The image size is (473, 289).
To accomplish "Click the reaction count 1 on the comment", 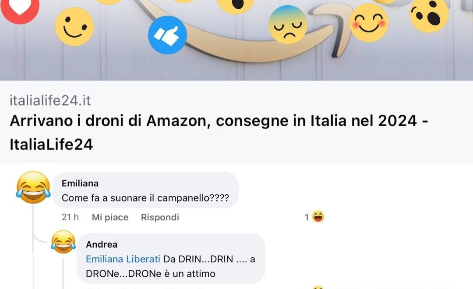I will (x=307, y=217).
